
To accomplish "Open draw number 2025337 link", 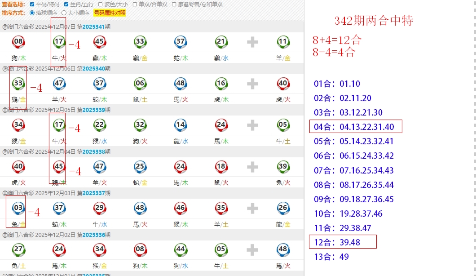I will tap(93, 193).
